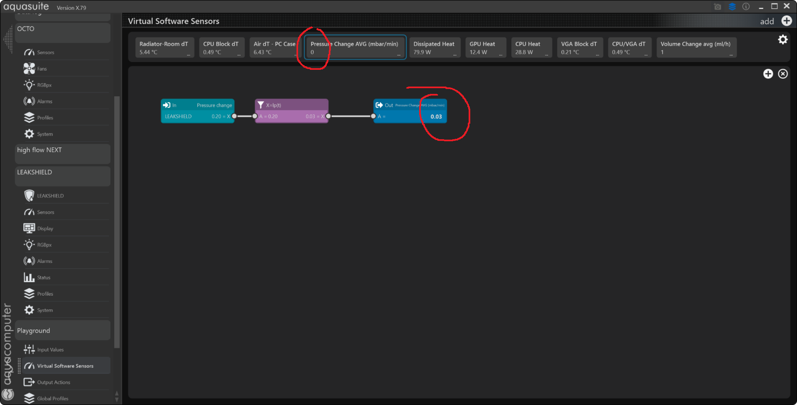Open the LEAKSHIELD Status page
Image resolution: width=797 pixels, height=405 pixels.
tap(66, 277)
